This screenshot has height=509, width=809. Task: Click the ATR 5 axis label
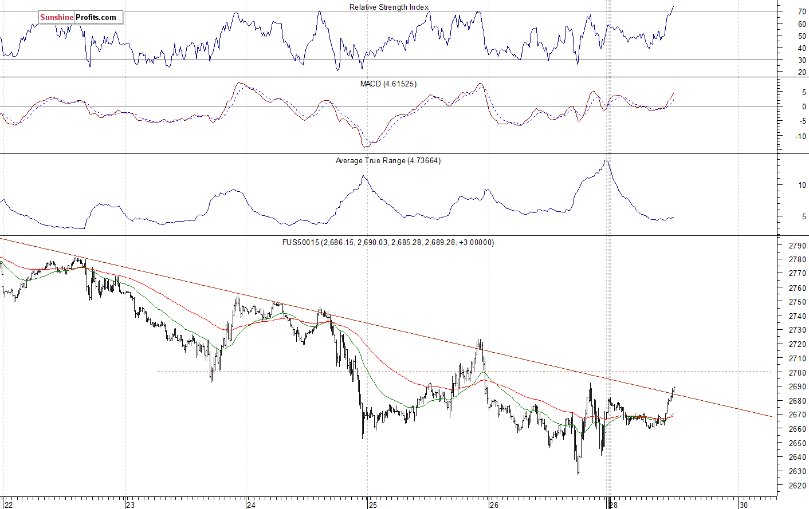[x=804, y=216]
